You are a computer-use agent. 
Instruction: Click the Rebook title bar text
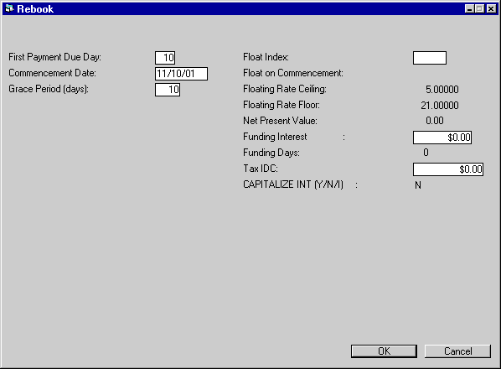(x=35, y=9)
